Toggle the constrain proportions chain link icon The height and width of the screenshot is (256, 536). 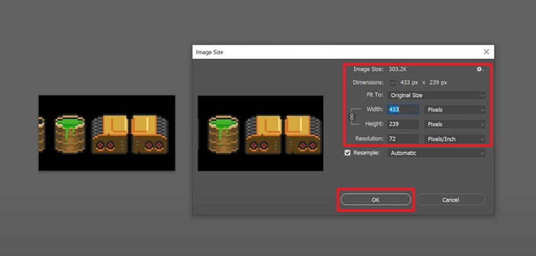coord(351,117)
